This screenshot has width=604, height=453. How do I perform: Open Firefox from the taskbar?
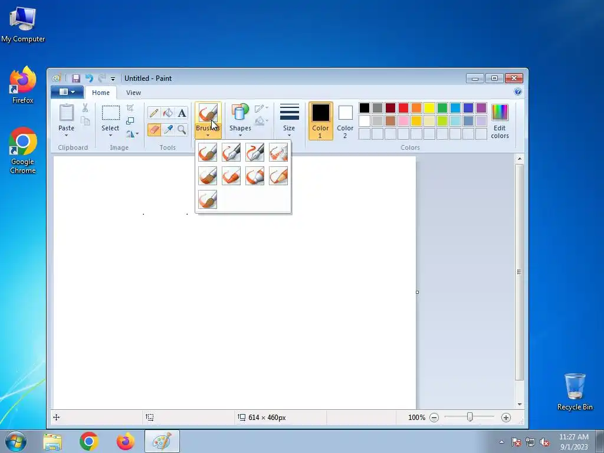pyautogui.click(x=126, y=441)
